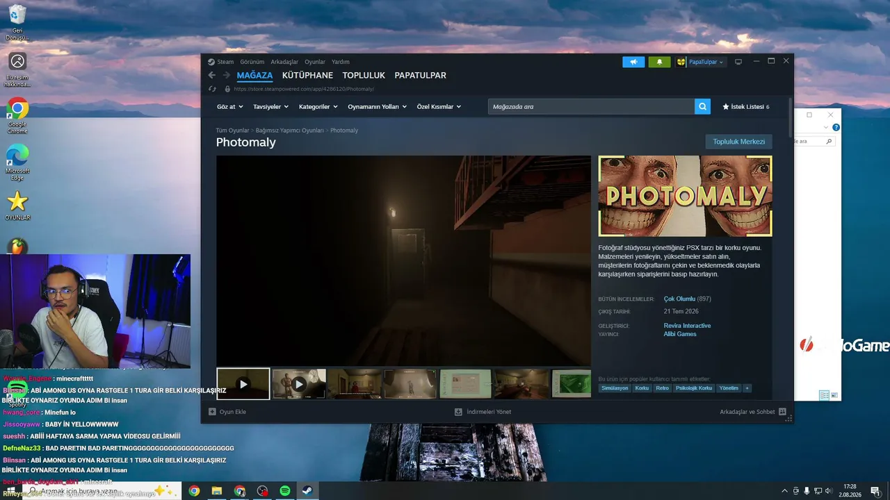Click the store search magnifier button
This screenshot has width=890, height=500.
coord(703,106)
